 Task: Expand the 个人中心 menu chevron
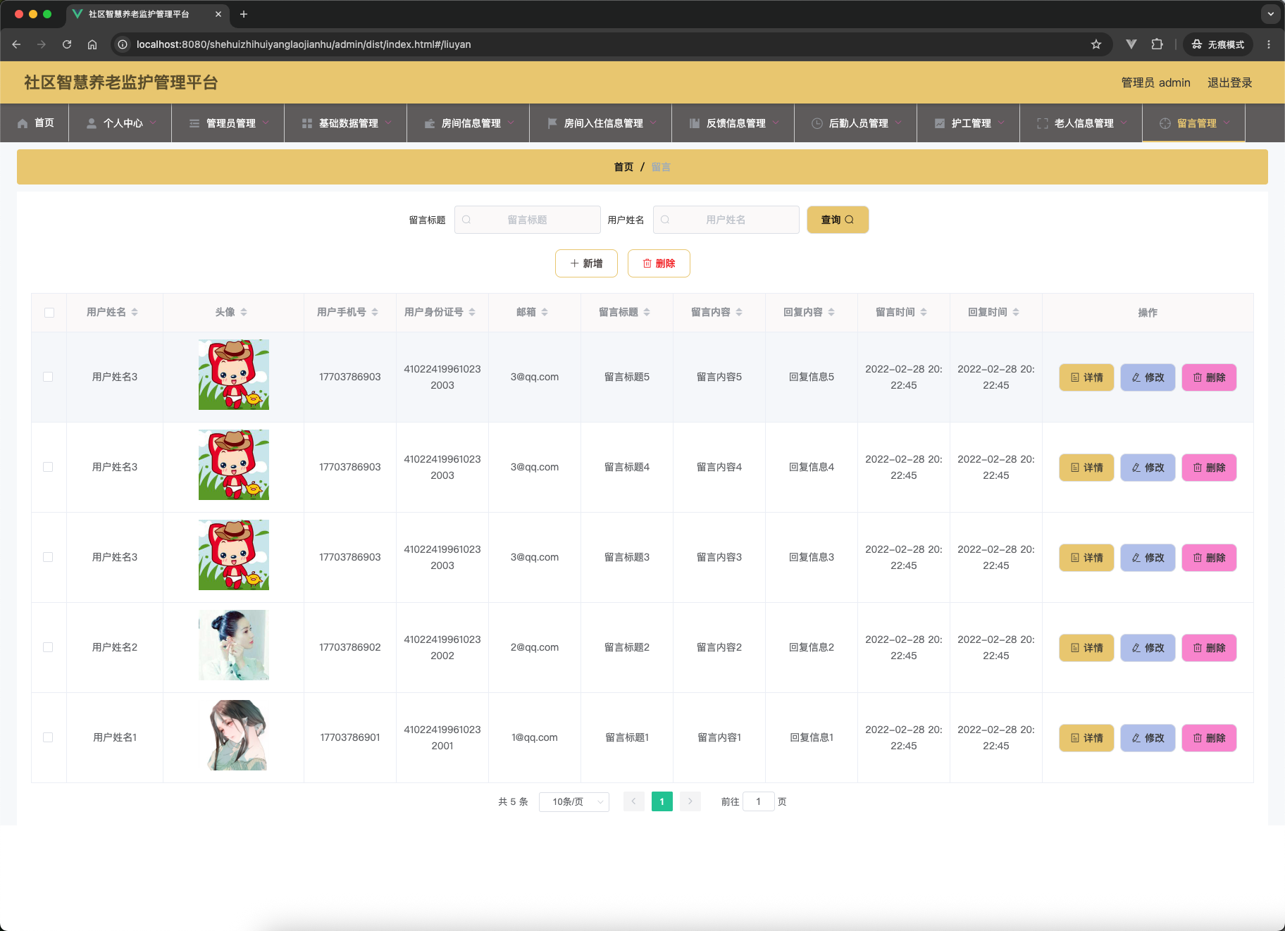tap(153, 123)
